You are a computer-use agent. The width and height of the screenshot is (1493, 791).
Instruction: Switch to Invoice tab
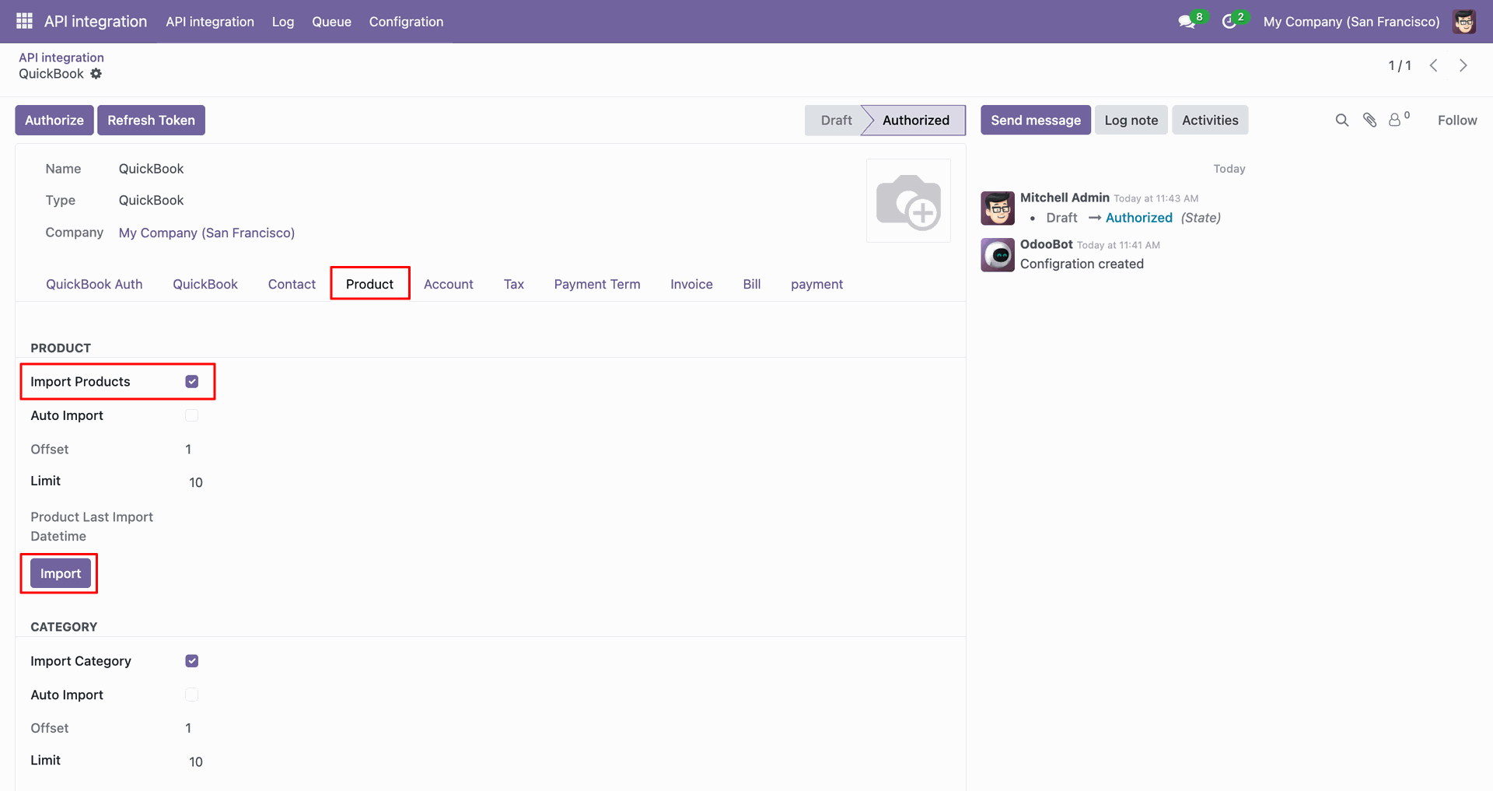tap(692, 284)
